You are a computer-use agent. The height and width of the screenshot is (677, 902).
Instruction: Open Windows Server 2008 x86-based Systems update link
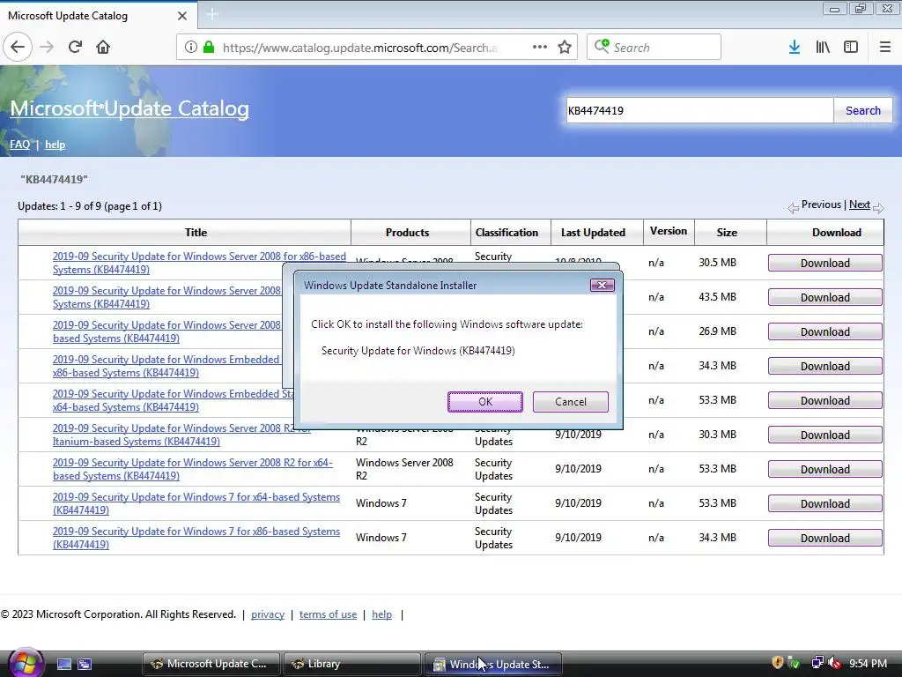point(199,263)
